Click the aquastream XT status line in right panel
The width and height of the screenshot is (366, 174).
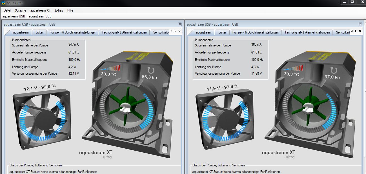(x=236, y=171)
